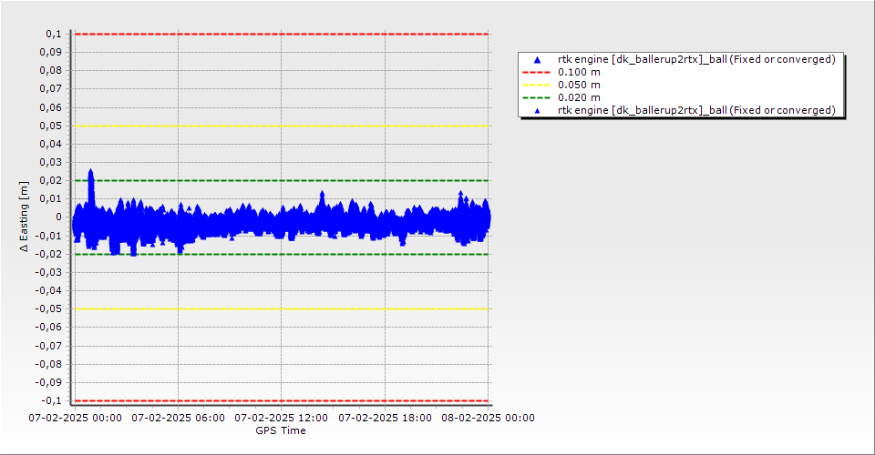Click the large blue triangle legend marker

pyautogui.click(x=538, y=59)
